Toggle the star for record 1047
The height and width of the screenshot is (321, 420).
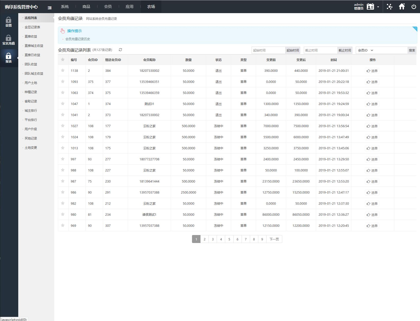click(63, 103)
